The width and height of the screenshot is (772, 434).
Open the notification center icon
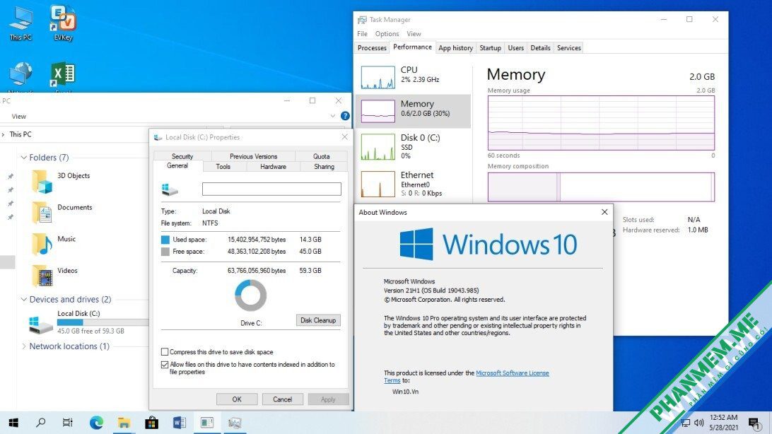coord(754,422)
